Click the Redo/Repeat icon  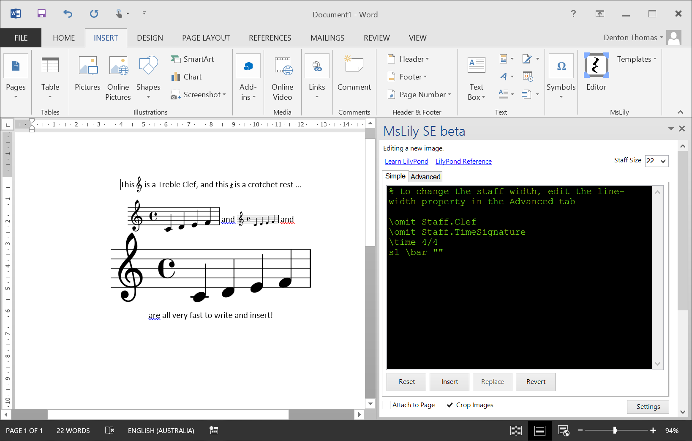94,14
